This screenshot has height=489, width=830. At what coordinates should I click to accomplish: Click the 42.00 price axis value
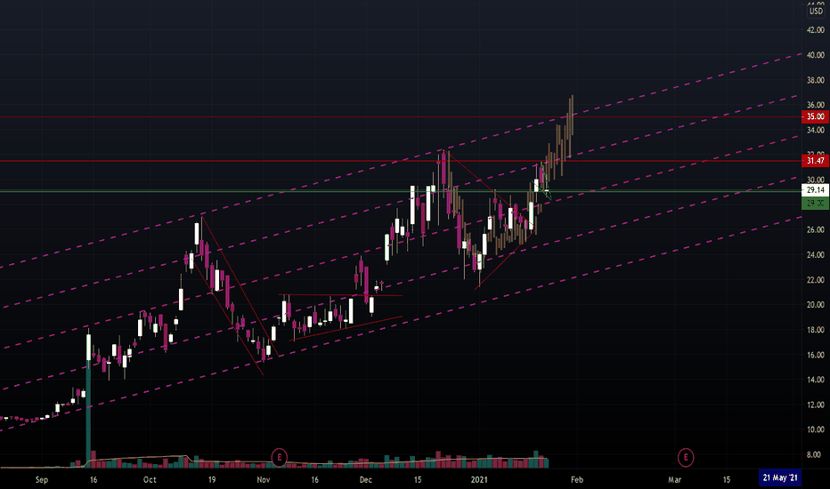pos(815,30)
